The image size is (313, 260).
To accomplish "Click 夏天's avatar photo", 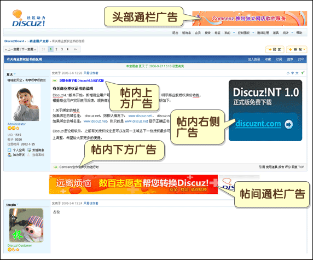I will coord(26,102).
